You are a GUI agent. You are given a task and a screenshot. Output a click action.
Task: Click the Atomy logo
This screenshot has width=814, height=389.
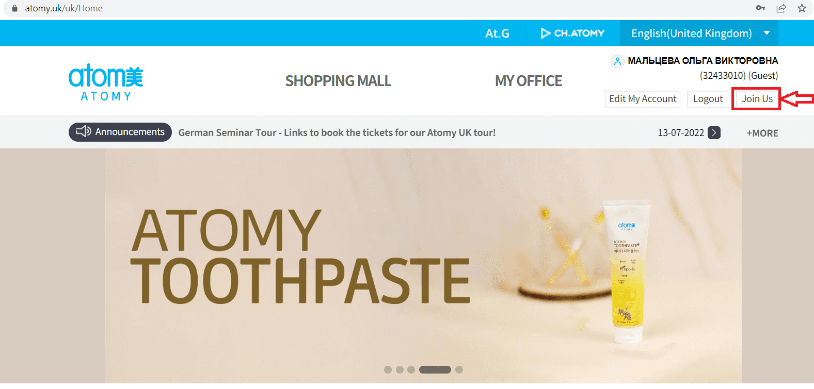coord(106,82)
